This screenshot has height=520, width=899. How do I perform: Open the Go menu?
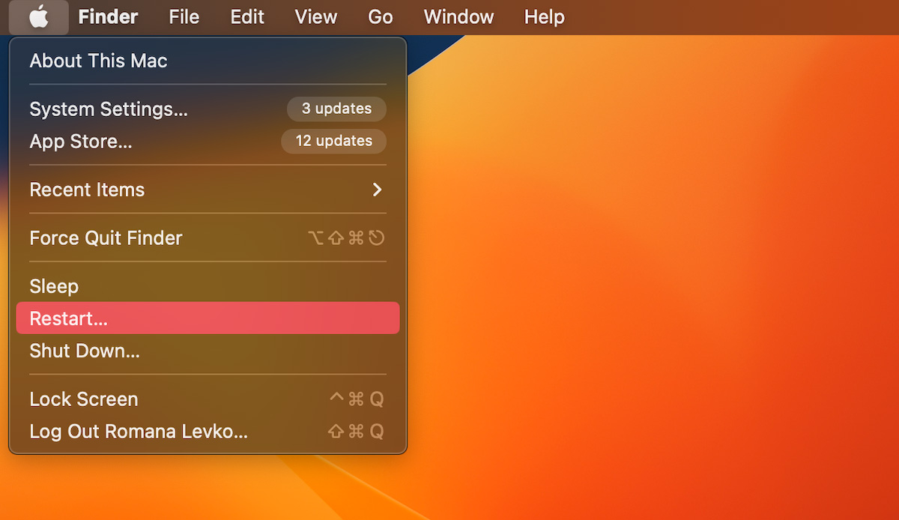381,17
